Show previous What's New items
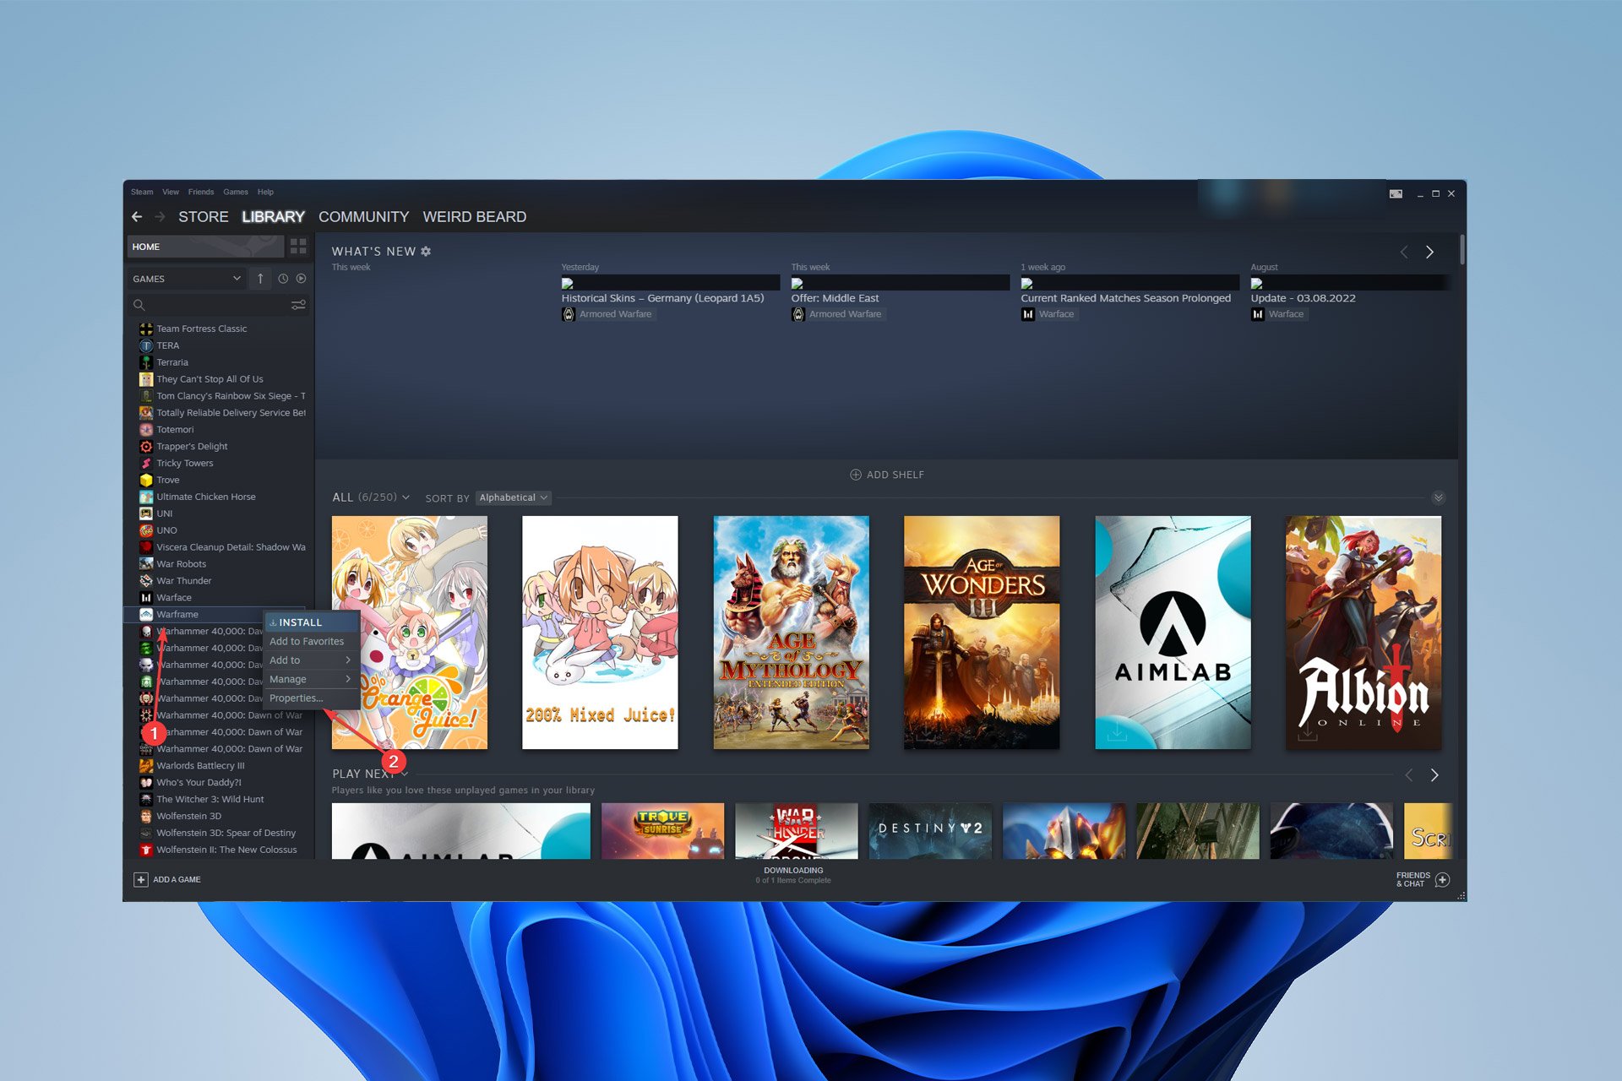 1404,253
